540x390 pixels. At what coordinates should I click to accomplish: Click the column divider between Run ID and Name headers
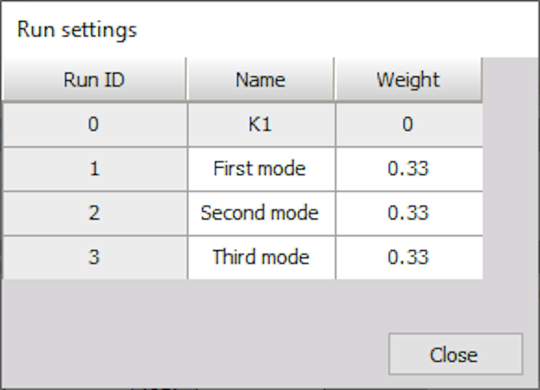(x=186, y=80)
